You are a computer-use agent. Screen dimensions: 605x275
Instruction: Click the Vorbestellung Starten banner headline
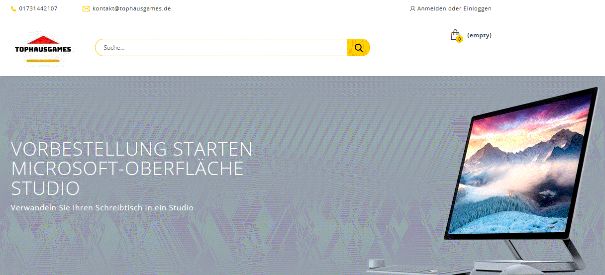132,169
